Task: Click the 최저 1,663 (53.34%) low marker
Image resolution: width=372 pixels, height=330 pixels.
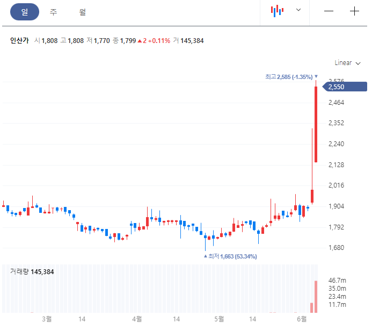Action: 230,256
